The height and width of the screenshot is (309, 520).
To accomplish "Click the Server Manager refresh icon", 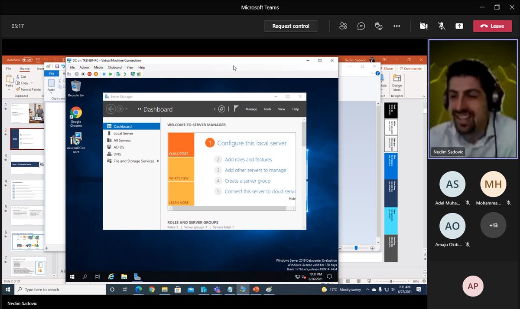I will pos(222,109).
